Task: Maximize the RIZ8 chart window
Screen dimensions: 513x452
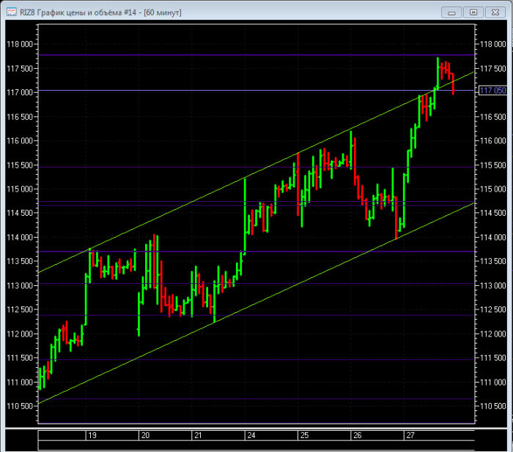Action: click(x=473, y=12)
